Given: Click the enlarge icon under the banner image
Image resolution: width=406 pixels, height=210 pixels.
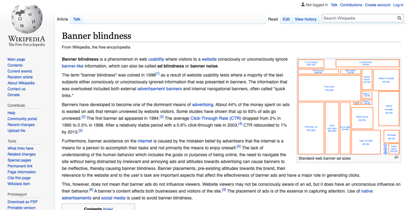Looking at the screenshot, I should pos(396,157).
